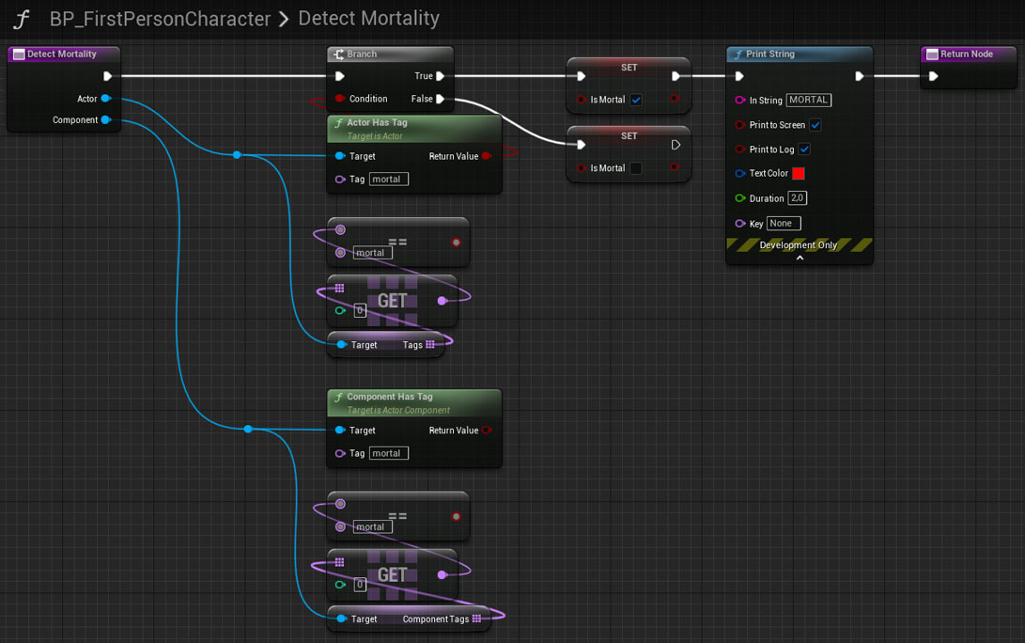Edit 'mortal' field in lower equals node
The image size is (1025, 643).
(373, 526)
